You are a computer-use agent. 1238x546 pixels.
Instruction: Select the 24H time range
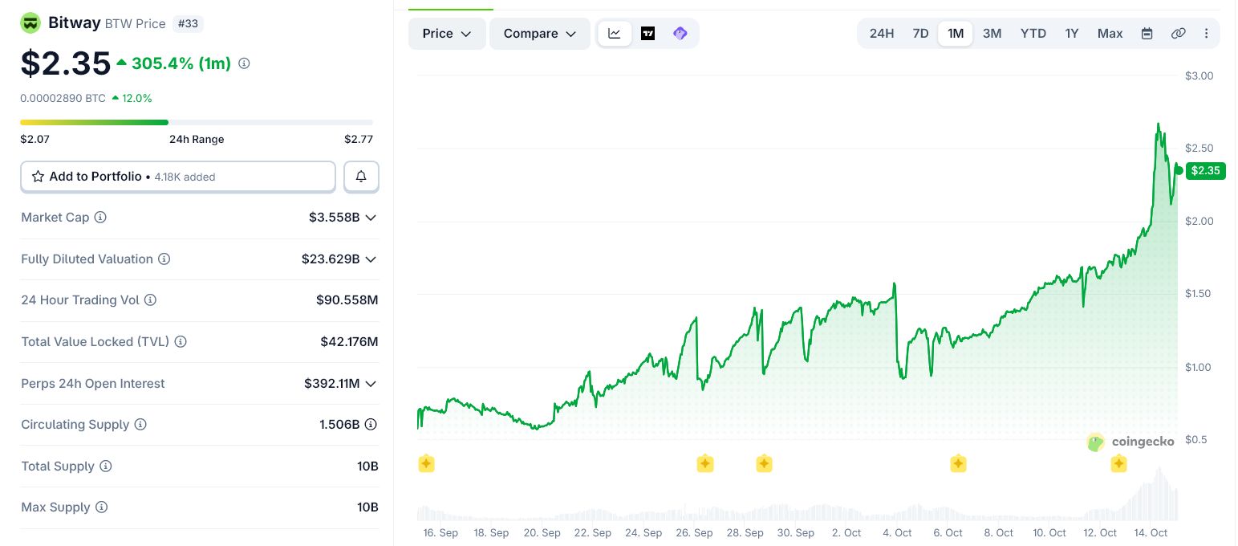(881, 34)
